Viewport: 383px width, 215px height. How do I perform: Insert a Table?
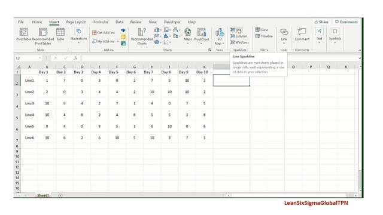click(60, 34)
